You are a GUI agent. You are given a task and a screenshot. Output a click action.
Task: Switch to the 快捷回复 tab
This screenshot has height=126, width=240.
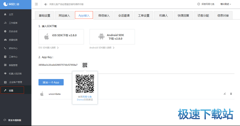coord(183,15)
